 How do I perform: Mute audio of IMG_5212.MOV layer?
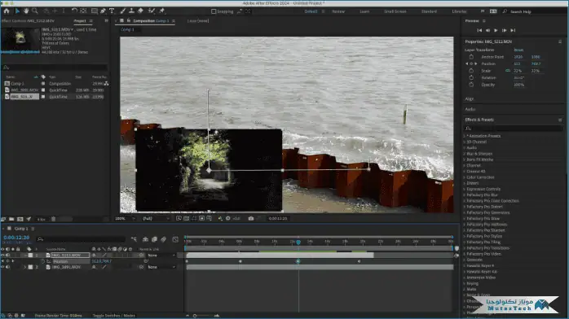tap(7, 256)
